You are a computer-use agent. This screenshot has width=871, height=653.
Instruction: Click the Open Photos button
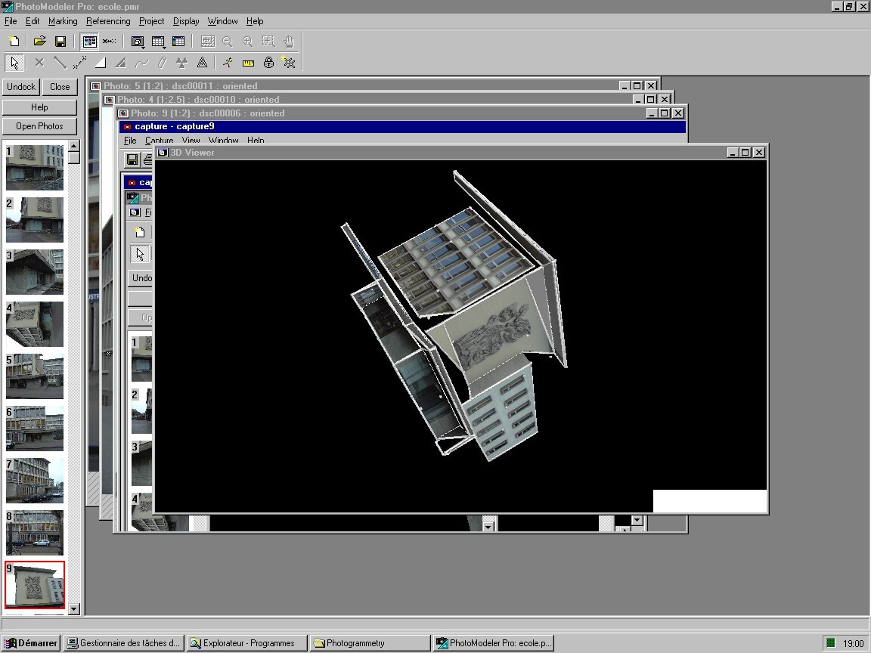coord(39,126)
